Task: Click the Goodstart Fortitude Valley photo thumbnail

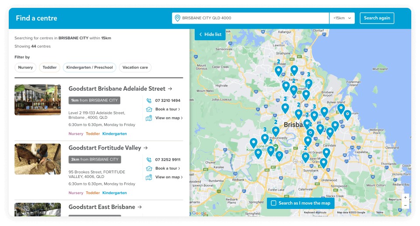Action: point(38,159)
